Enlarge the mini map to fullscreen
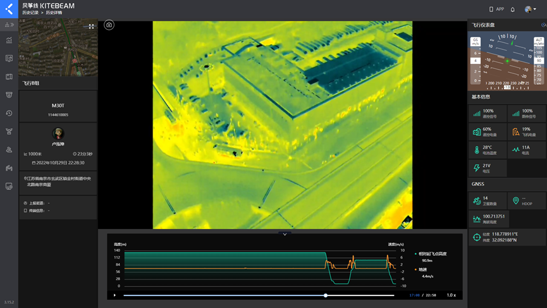 click(x=91, y=27)
